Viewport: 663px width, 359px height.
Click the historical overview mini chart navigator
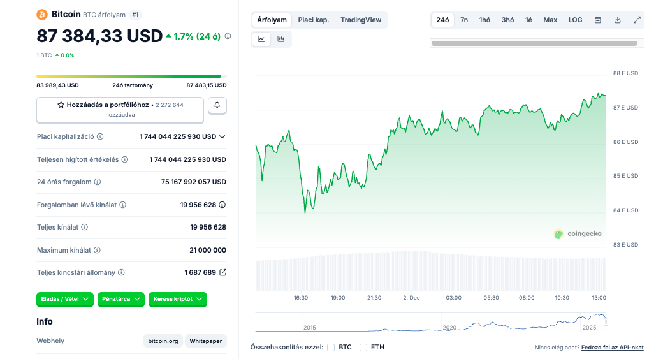click(431, 322)
